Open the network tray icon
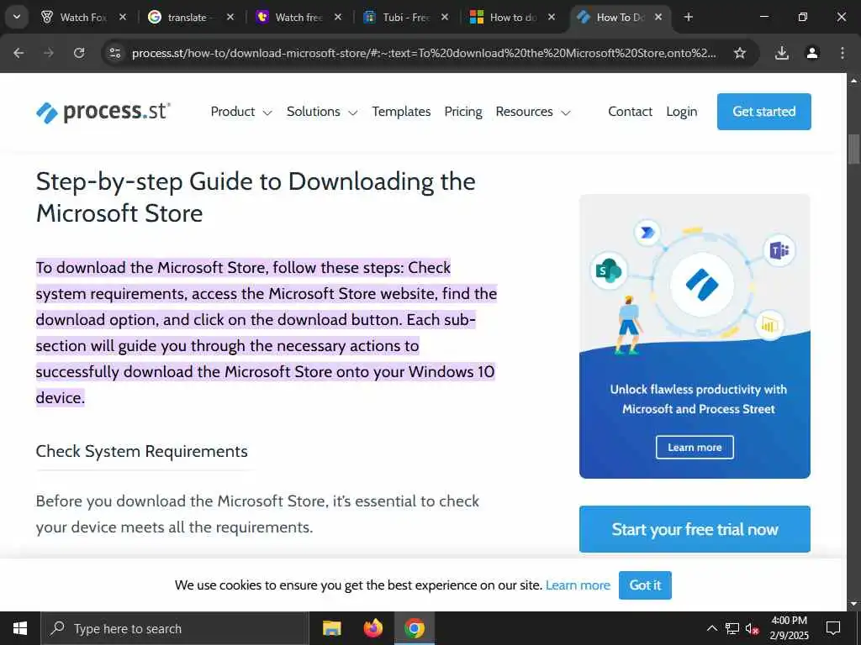This screenshot has height=645, width=861. pos(732,628)
